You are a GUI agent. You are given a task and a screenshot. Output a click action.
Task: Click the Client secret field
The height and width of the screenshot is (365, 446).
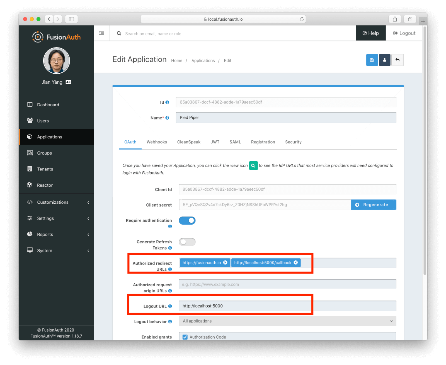click(265, 205)
